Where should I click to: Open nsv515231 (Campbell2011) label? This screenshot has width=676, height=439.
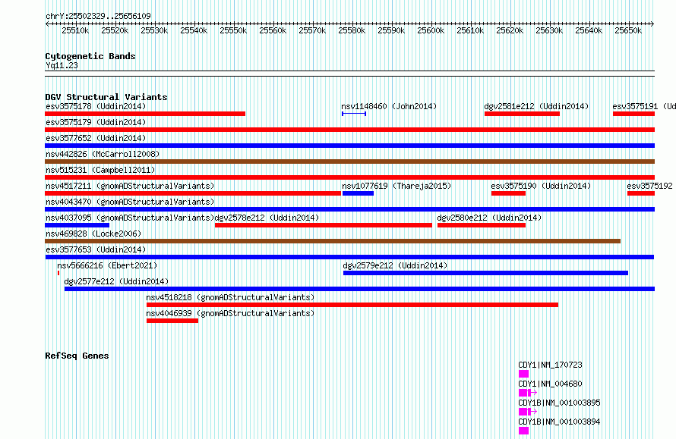[x=100, y=170]
